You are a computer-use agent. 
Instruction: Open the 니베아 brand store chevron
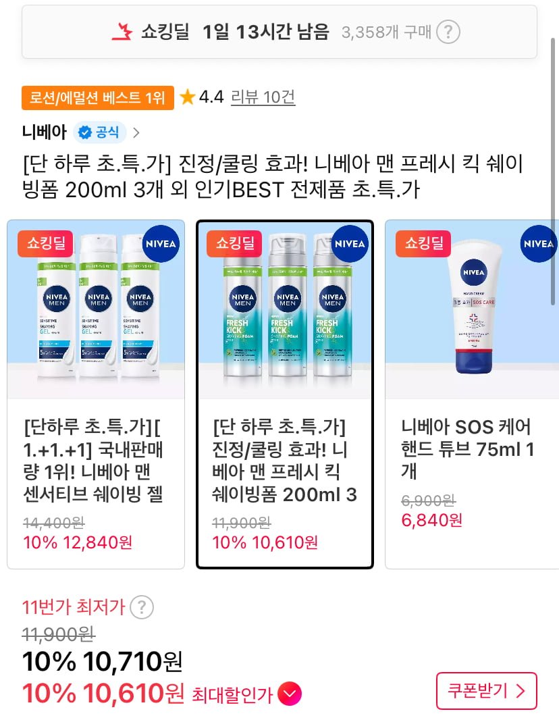click(136, 132)
